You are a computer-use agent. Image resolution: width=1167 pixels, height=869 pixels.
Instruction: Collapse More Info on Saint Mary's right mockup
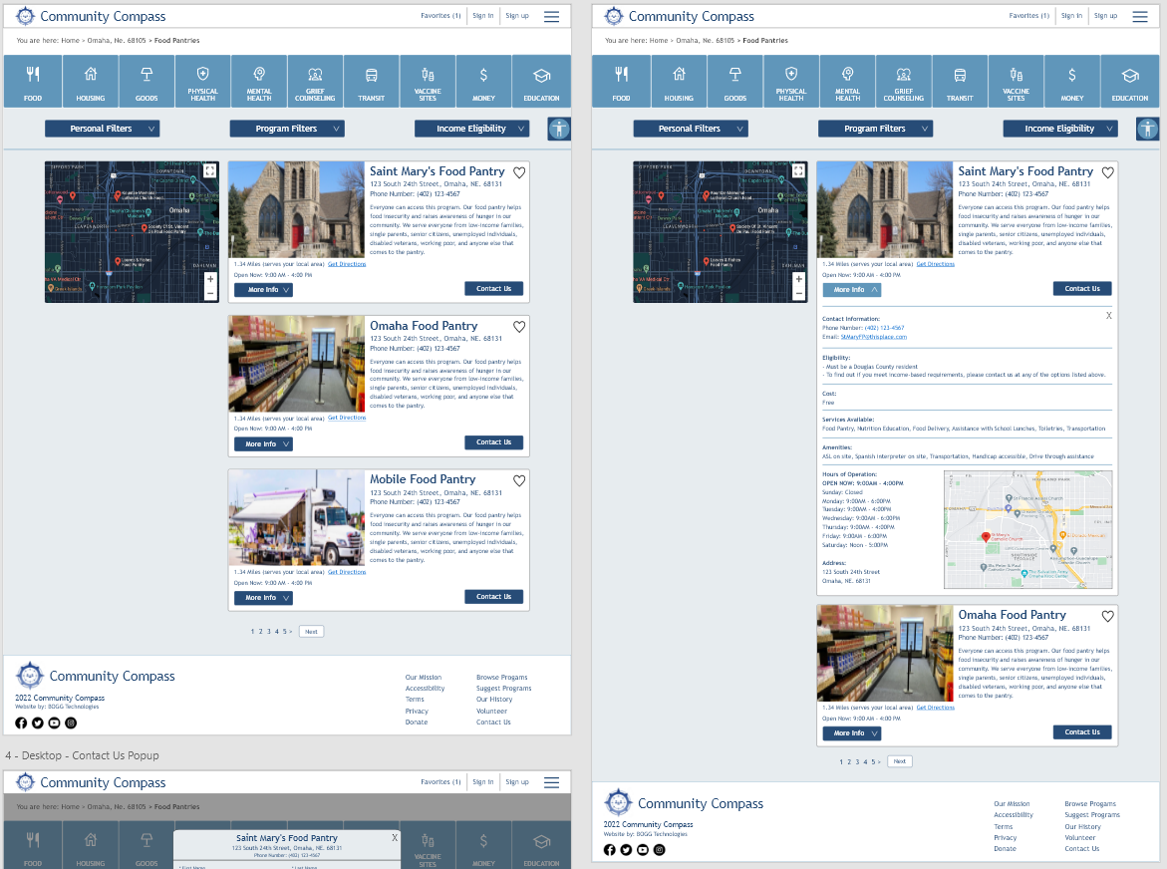[852, 289]
